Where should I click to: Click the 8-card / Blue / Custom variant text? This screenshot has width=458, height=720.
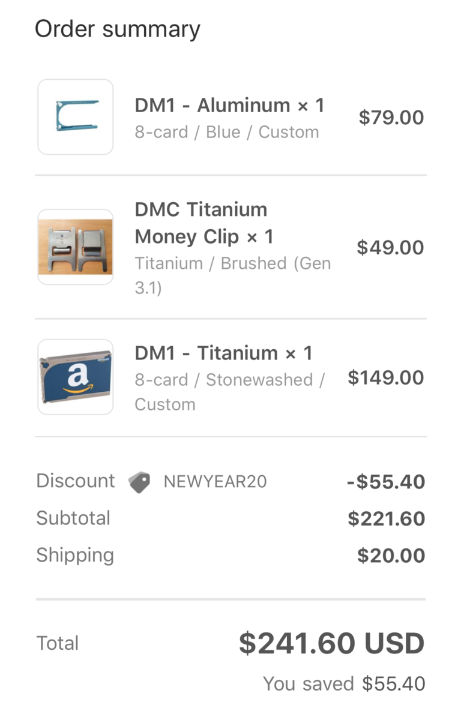click(x=226, y=132)
